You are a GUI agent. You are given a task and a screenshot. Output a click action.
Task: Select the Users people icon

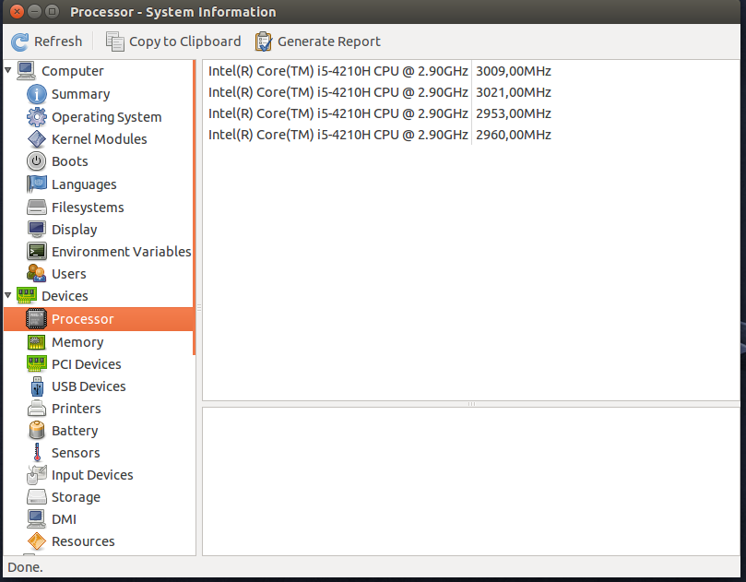37,274
